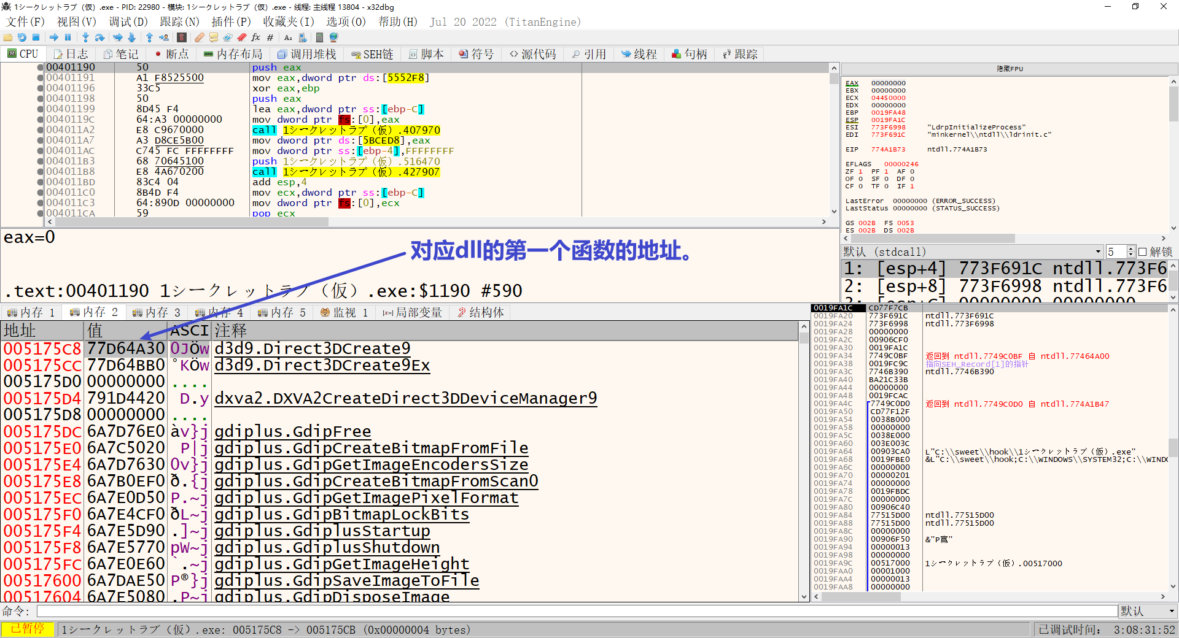Open the calculator icon in toolbar

click(319, 37)
